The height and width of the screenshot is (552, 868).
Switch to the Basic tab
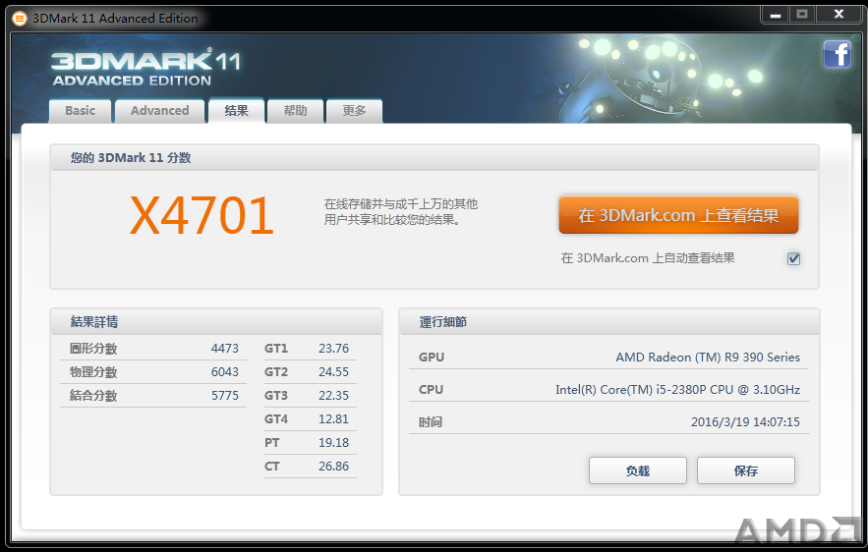(x=81, y=111)
